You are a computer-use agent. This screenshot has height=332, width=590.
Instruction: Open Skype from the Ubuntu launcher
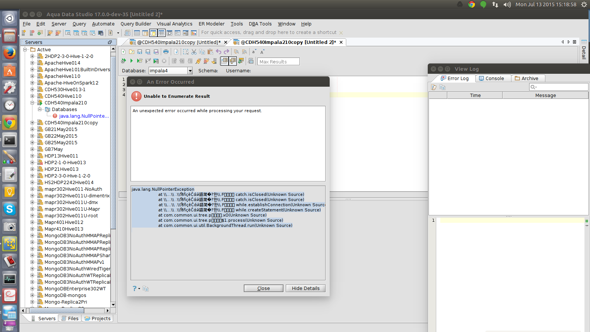pos(10,209)
